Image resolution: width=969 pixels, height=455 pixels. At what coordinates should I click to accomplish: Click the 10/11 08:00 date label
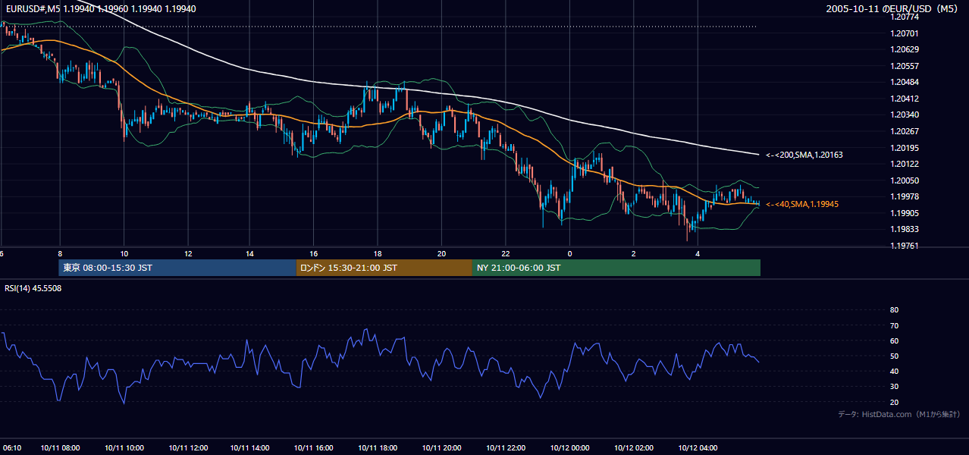pos(61,447)
